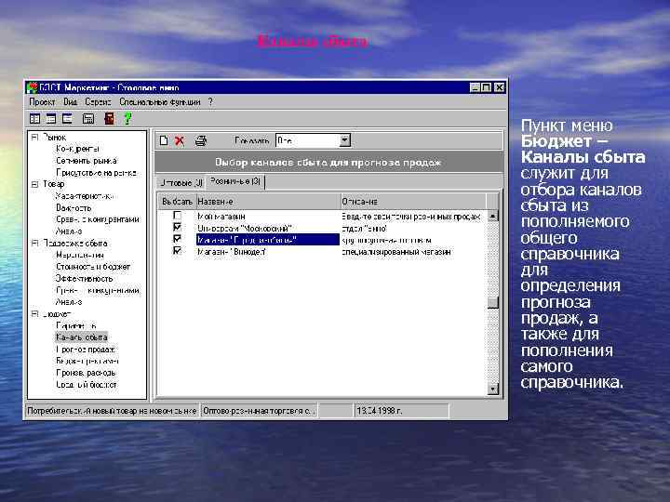Select Бюджет рекламы in the tree
This screenshot has height=502, width=670.
(87, 361)
